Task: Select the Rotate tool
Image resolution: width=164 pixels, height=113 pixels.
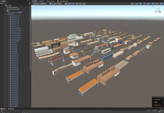Action: pos(73,4)
